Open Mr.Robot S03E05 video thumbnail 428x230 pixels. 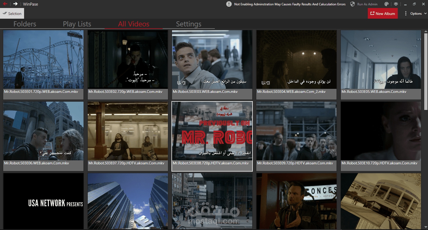coord(381,60)
